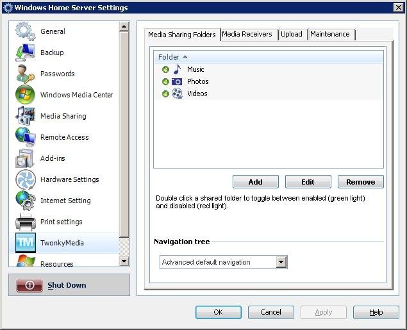
Task: Open the Add-ins box icon
Action: pos(24,158)
